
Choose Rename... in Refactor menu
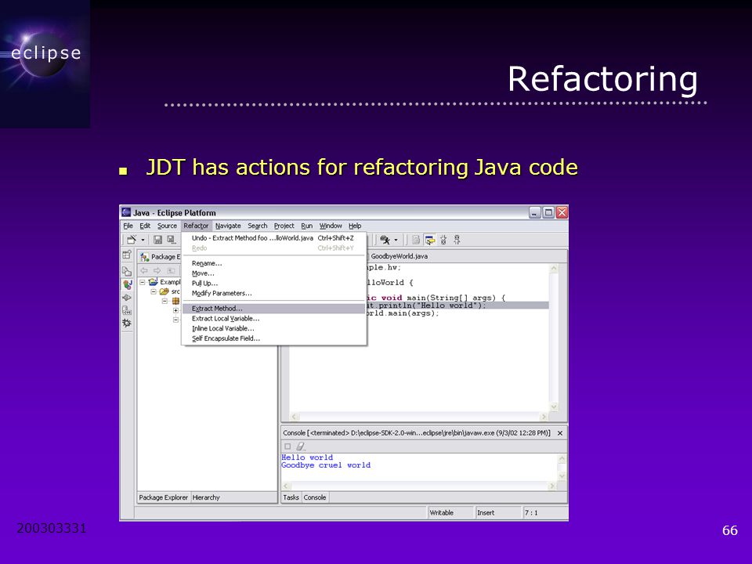(274, 263)
